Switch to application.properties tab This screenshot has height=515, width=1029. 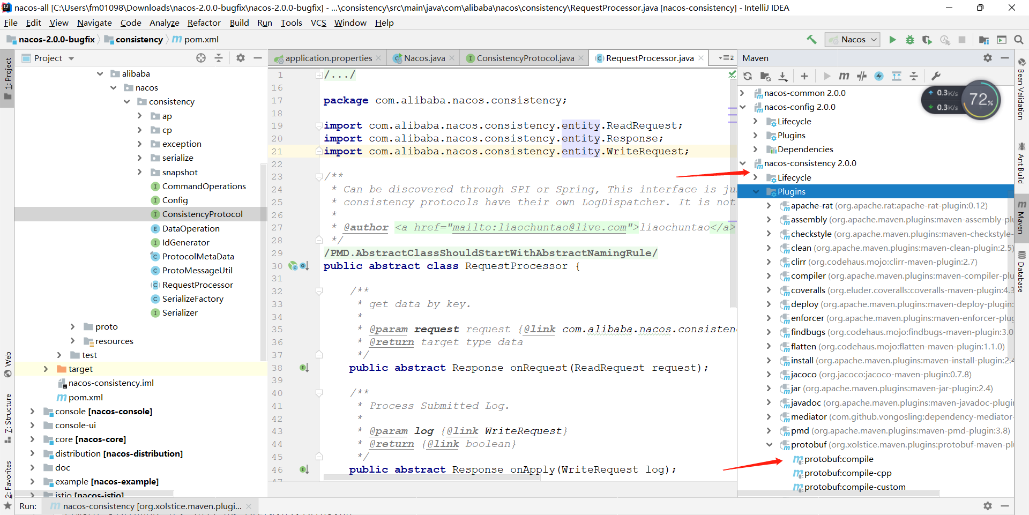(x=329, y=58)
